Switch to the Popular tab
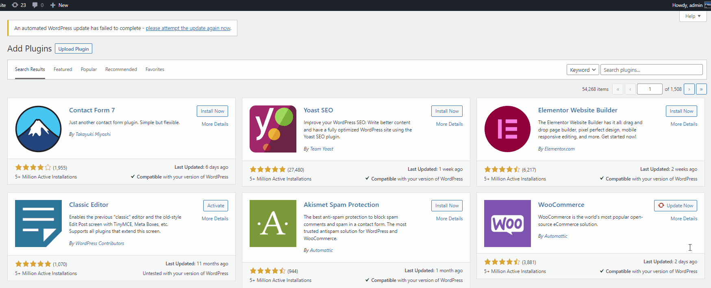711x288 pixels. [89, 69]
